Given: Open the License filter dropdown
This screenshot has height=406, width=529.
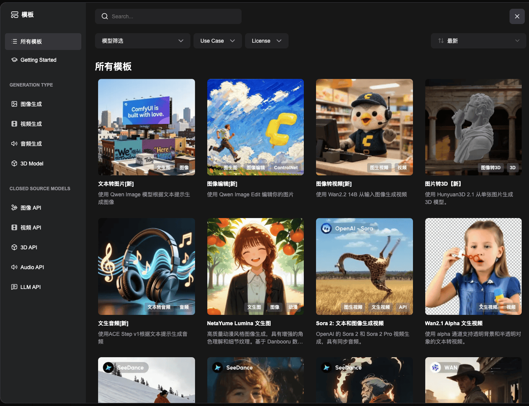Looking at the screenshot, I should coord(266,41).
